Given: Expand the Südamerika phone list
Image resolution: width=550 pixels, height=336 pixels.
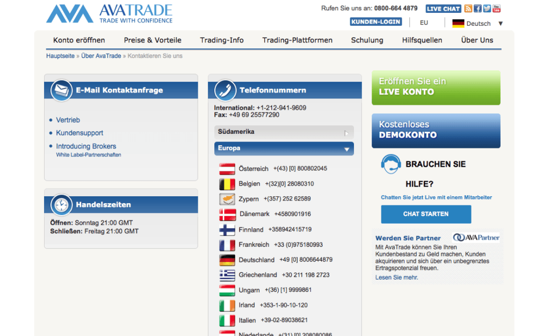Looking at the screenshot, I should (284, 132).
